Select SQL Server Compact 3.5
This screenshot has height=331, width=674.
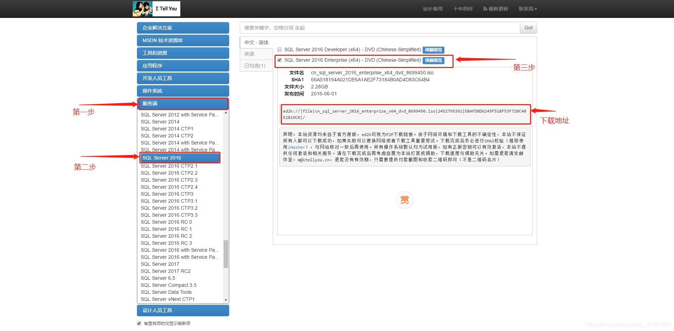point(168,285)
